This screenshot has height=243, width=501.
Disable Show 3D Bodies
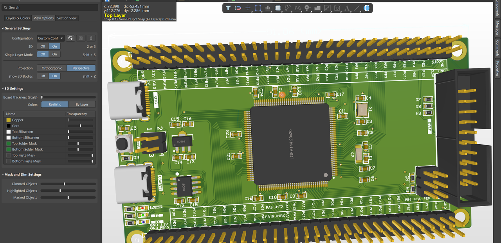(43, 76)
